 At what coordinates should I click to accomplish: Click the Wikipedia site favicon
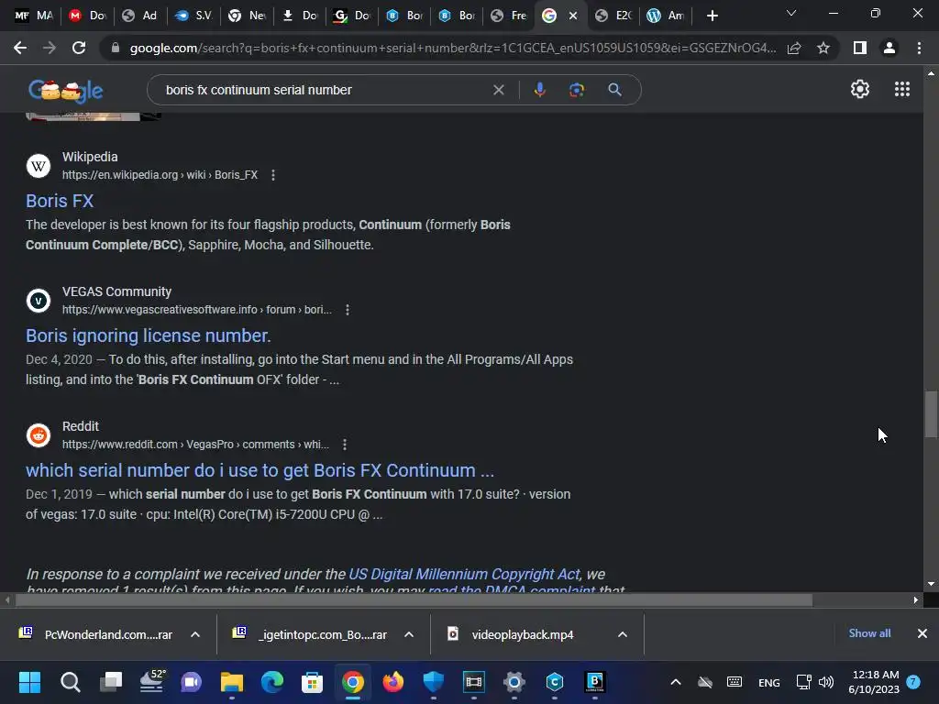click(x=39, y=166)
